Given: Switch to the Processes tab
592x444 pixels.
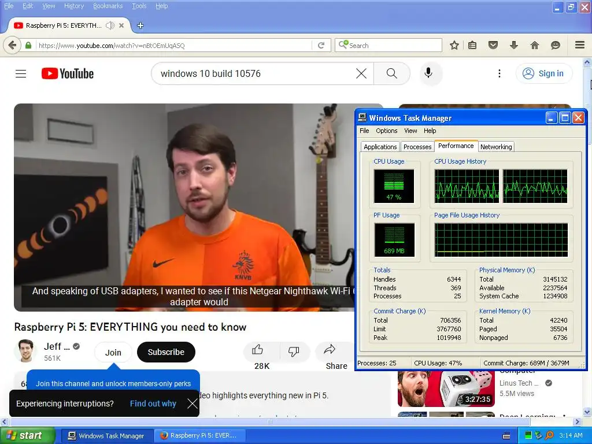Looking at the screenshot, I should point(417,147).
